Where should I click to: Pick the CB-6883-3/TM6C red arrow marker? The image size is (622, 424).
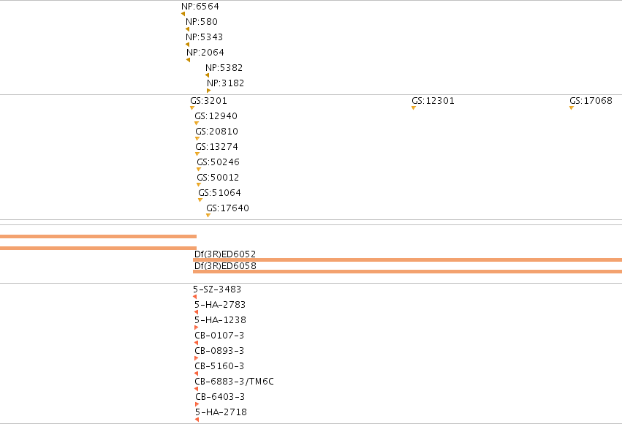click(197, 389)
